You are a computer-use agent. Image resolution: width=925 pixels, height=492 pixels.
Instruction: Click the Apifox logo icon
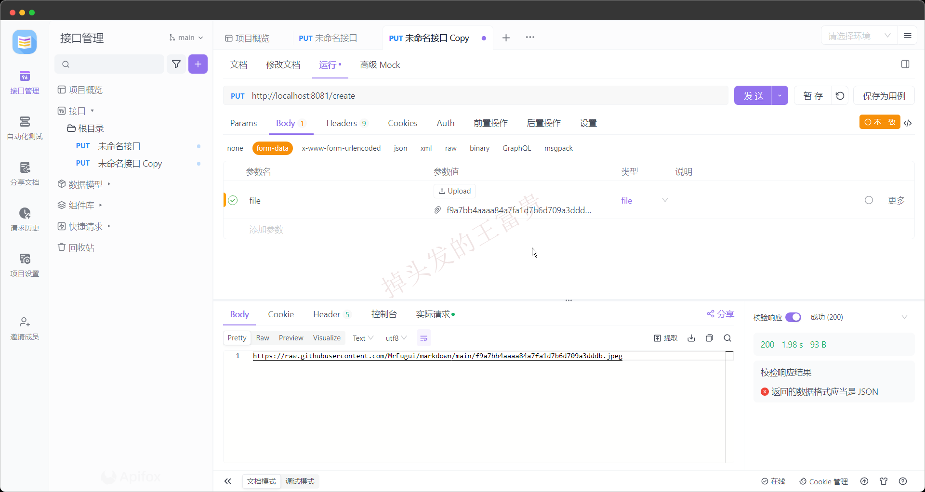[x=25, y=42]
